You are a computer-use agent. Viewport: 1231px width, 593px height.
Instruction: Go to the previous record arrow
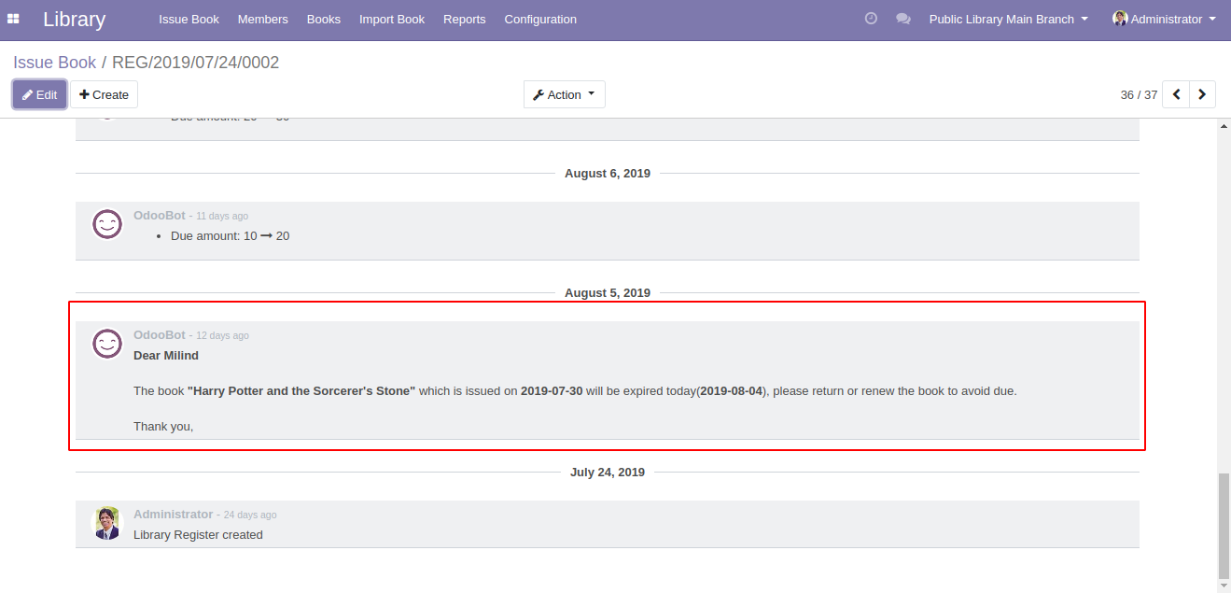pyautogui.click(x=1176, y=94)
